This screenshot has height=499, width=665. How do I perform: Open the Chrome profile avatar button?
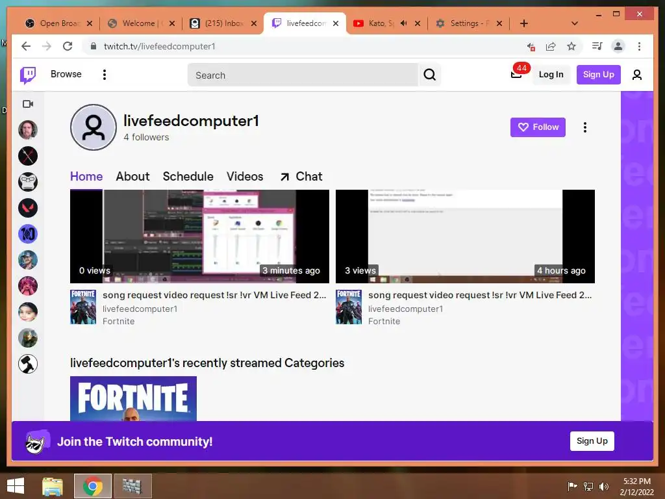coord(618,46)
